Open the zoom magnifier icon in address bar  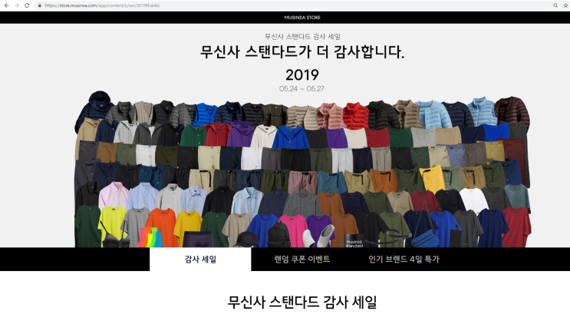[x=555, y=5]
